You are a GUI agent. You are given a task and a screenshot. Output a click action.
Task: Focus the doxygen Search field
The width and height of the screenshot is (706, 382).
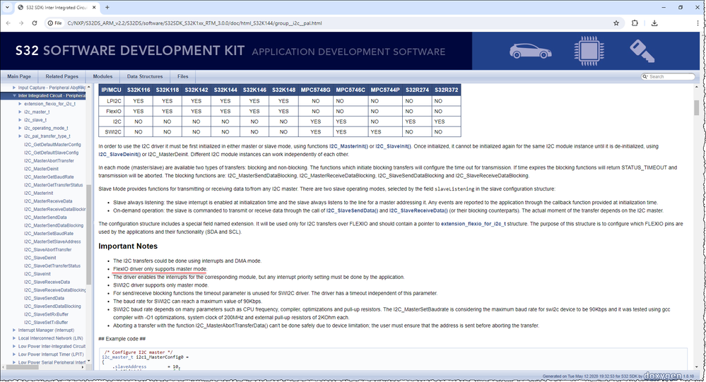[671, 76]
